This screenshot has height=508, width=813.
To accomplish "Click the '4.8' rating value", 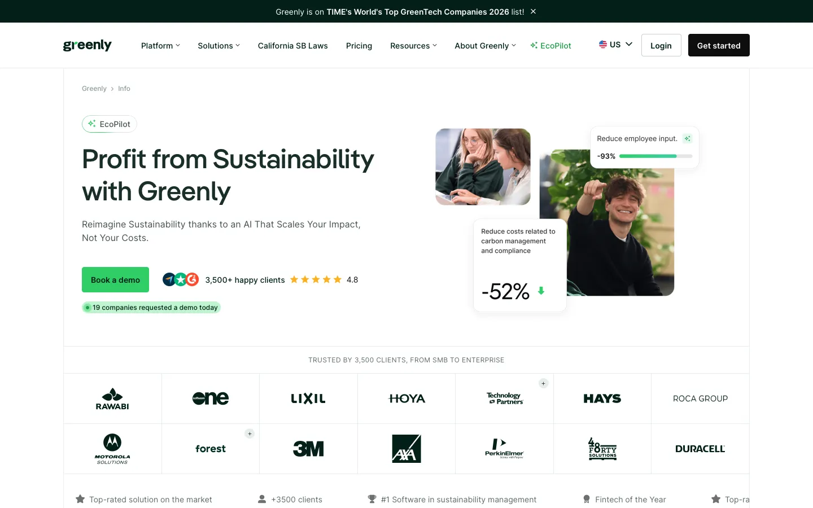I will point(352,279).
